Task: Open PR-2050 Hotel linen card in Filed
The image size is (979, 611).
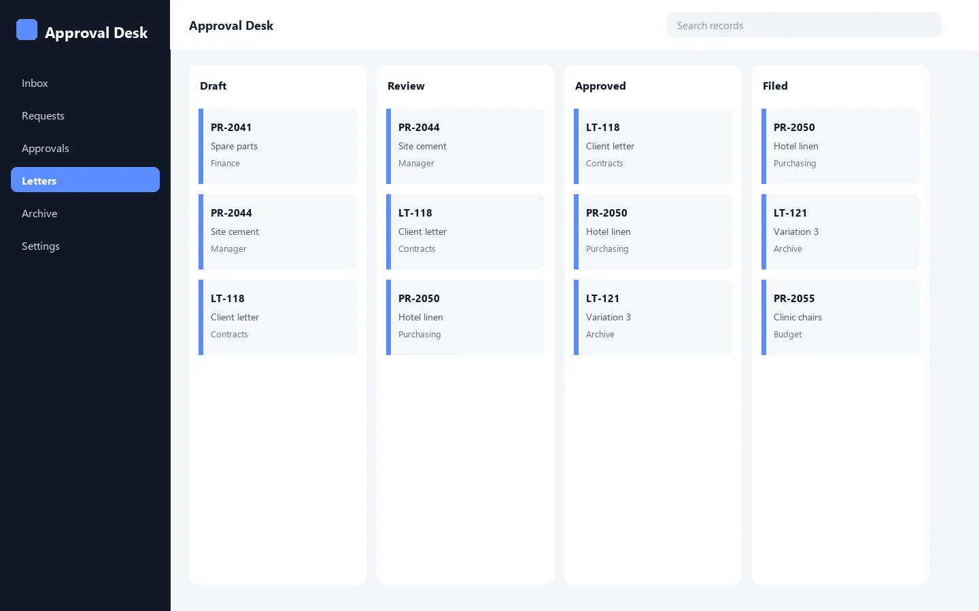Action: [840, 146]
